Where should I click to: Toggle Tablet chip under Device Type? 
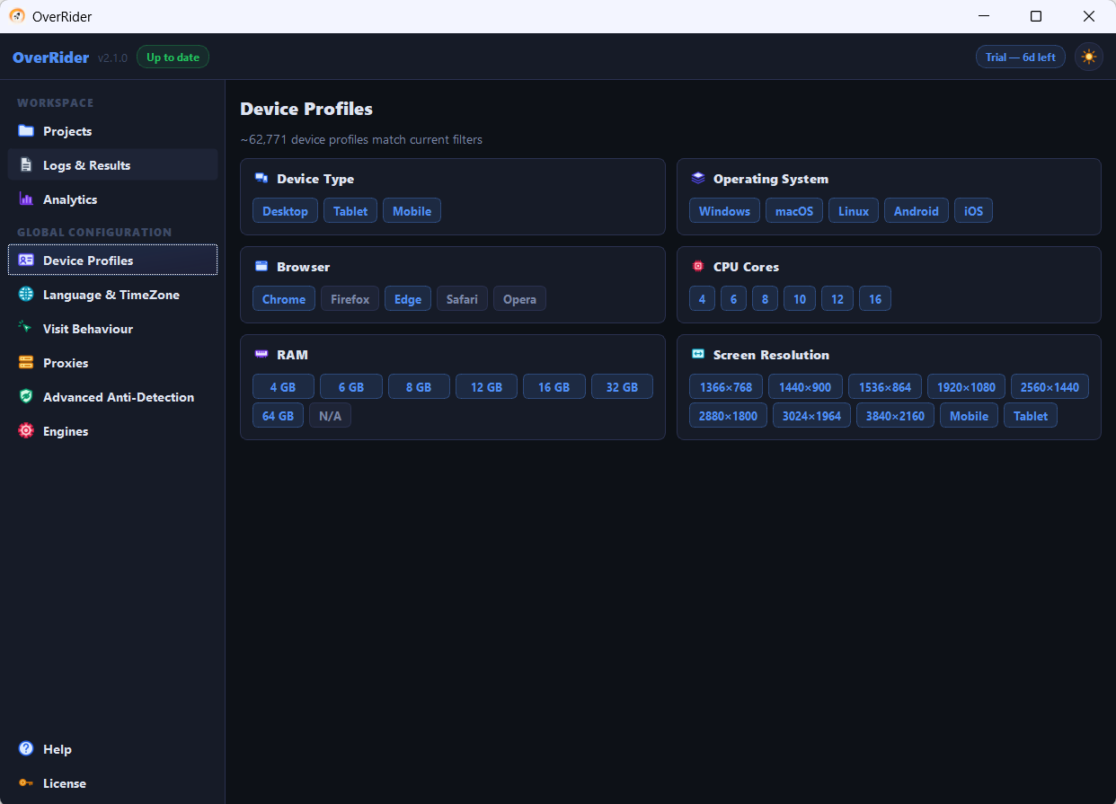point(350,211)
